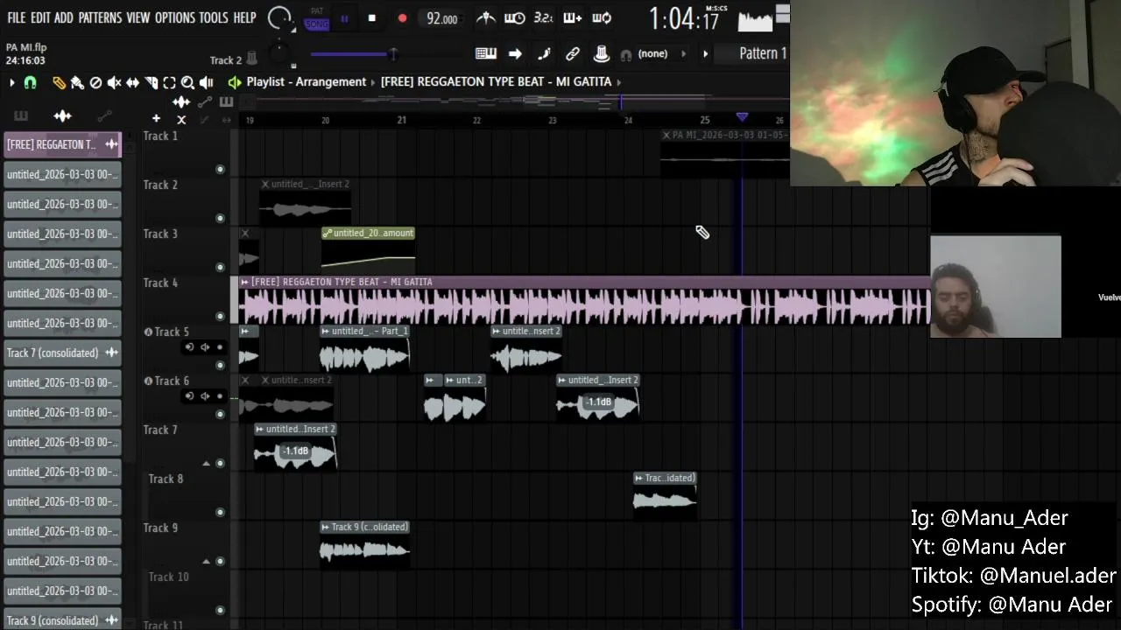Select the Paint brush tool
This screenshot has height=630, width=1121.
coord(77,82)
